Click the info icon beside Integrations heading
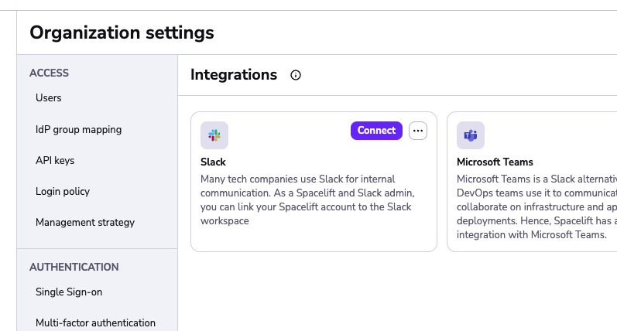The width and height of the screenshot is (617, 331). tap(295, 75)
